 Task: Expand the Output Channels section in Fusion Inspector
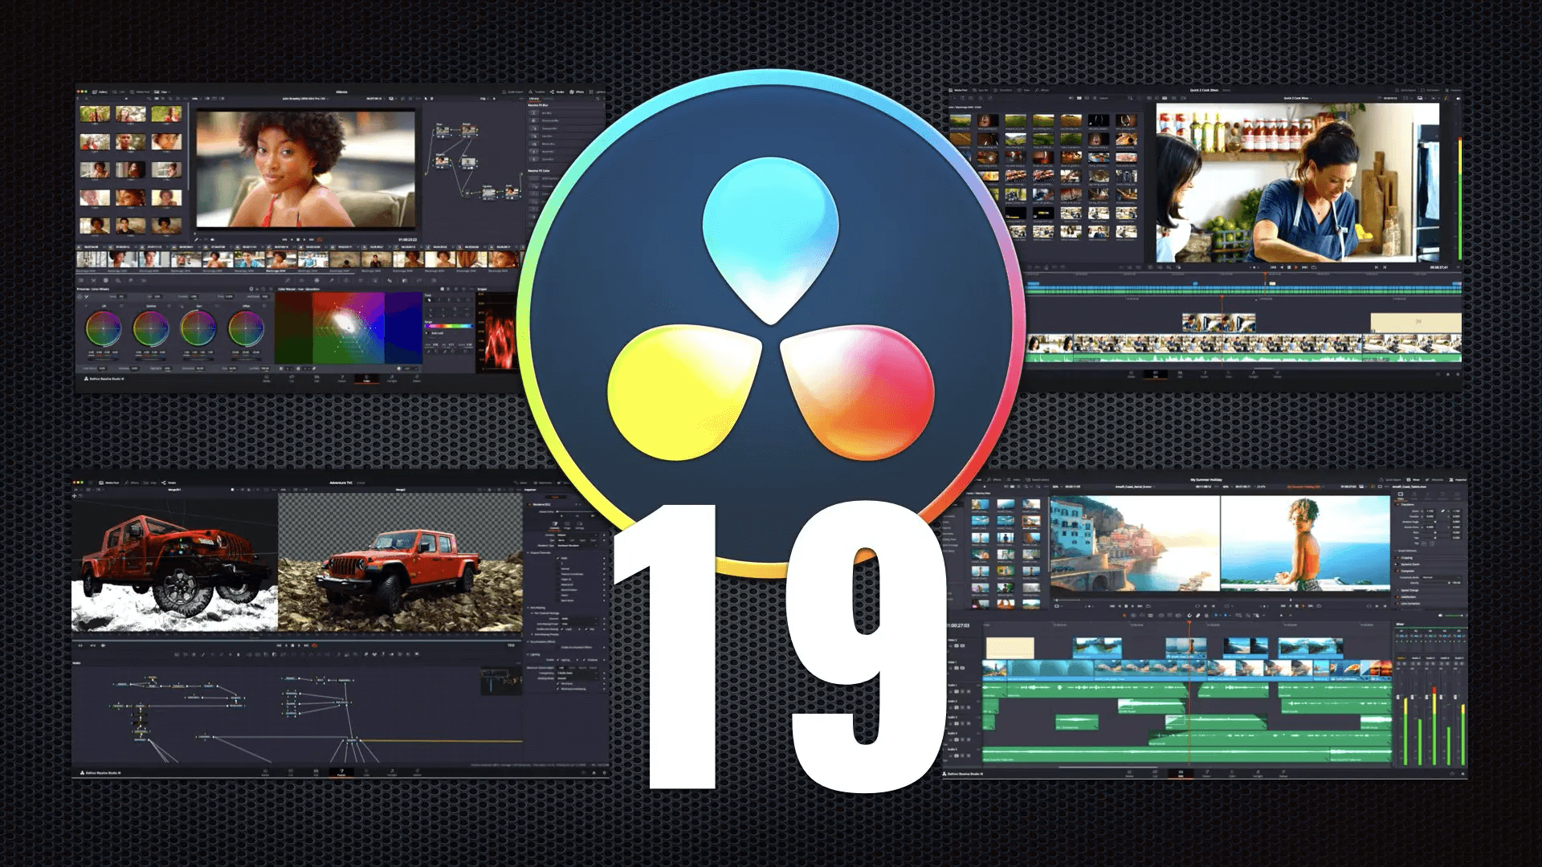coord(541,552)
